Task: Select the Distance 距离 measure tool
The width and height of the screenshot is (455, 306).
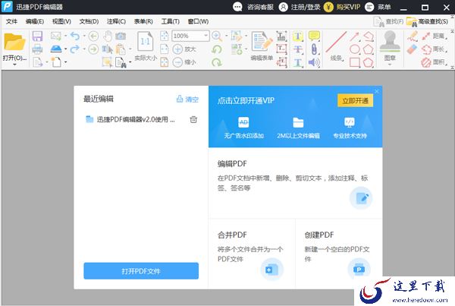Action: click(433, 36)
